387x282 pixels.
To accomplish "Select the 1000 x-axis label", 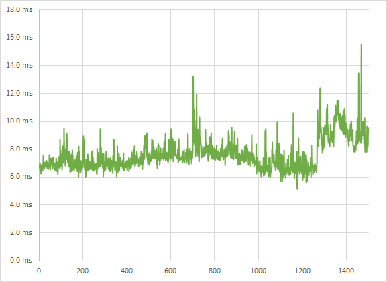I will (258, 271).
